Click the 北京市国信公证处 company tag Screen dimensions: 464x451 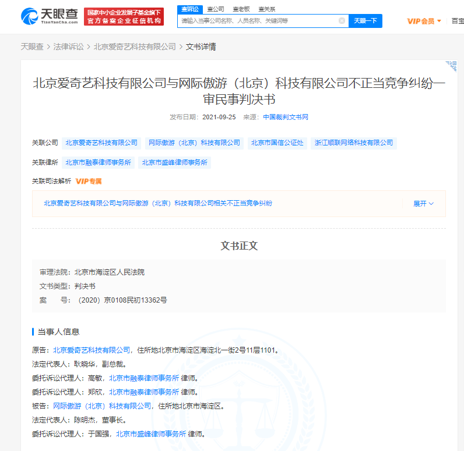pos(277,143)
